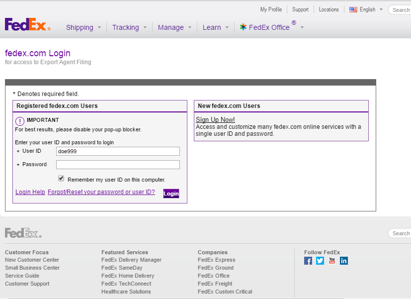Click the Featured Services heading
This screenshot has width=411, height=299.
pyautogui.click(x=125, y=252)
